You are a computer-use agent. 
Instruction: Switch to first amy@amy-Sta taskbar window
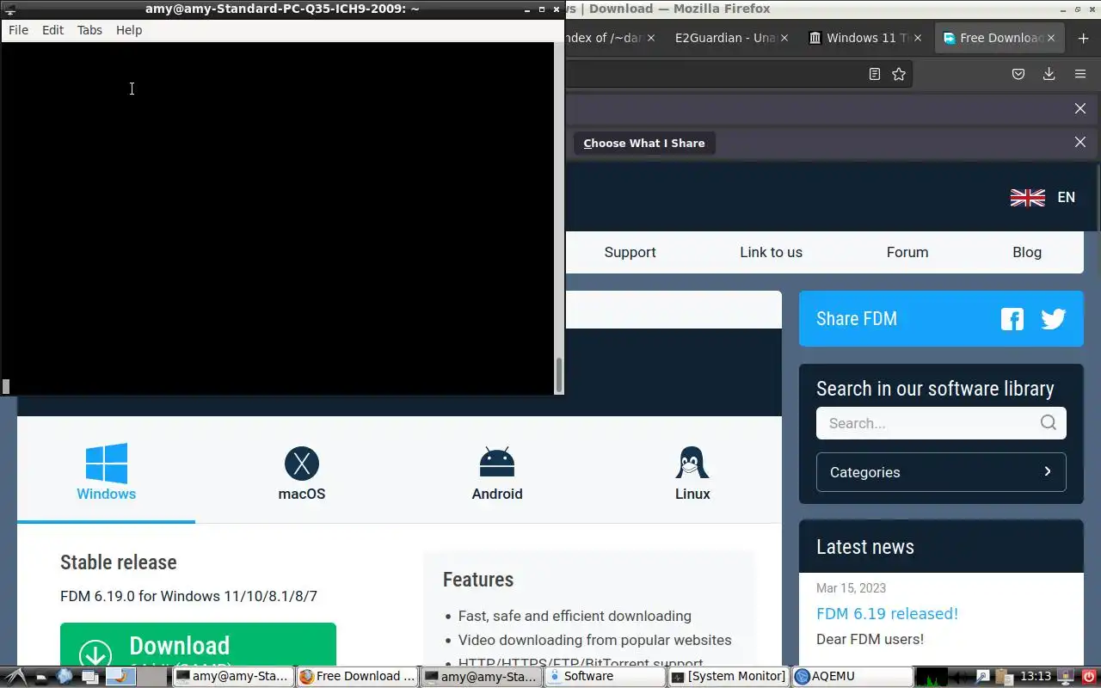pos(232,677)
